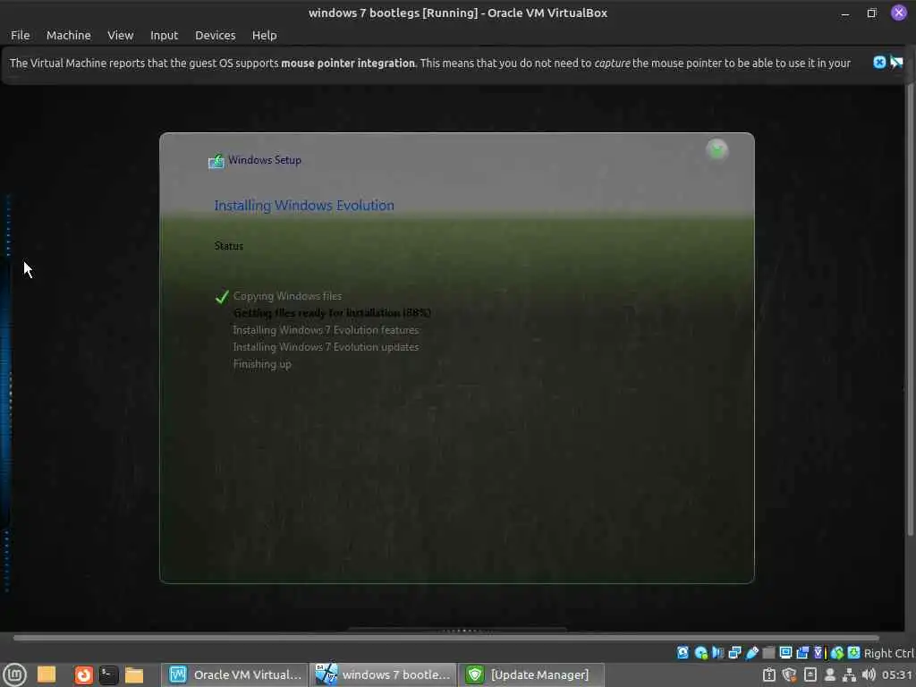Screen dimensions: 916x687
Task: Minimize the VirtualBox VM window
Action: [844, 13]
